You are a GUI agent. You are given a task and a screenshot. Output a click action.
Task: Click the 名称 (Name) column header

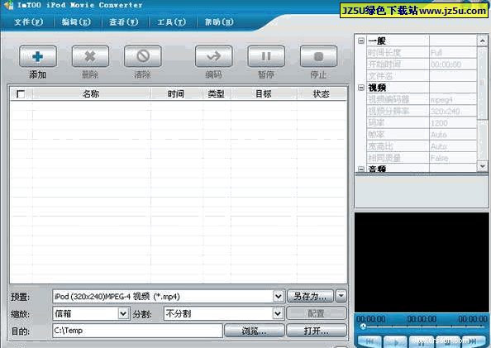92,93
